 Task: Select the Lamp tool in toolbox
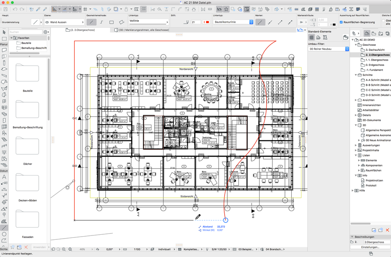point(4,152)
